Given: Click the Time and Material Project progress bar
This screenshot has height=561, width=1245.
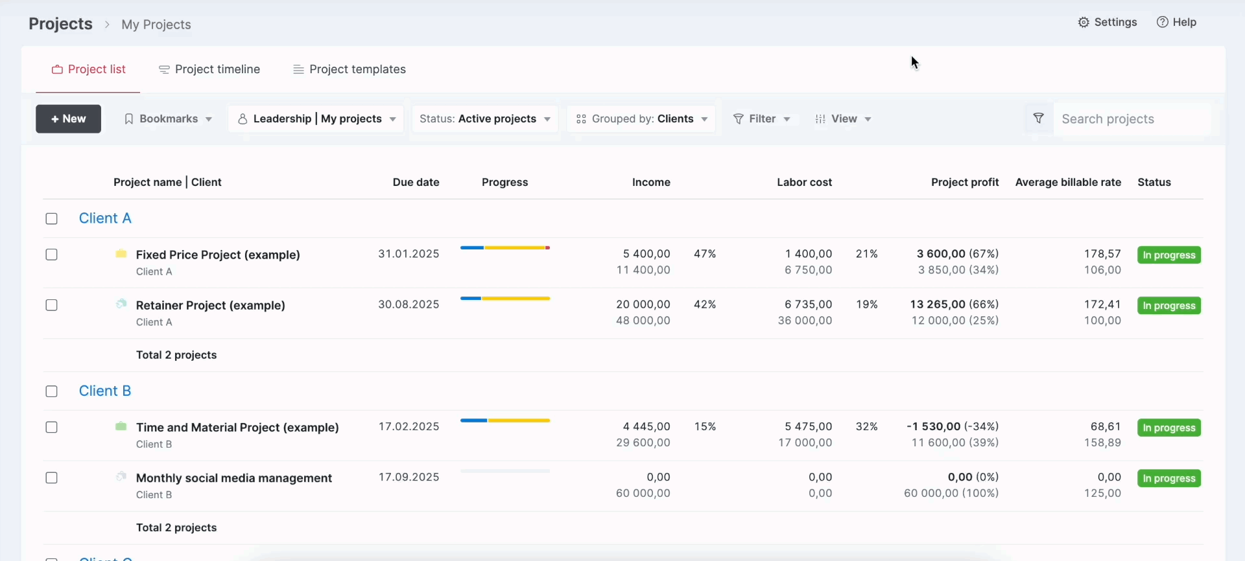Looking at the screenshot, I should [x=505, y=420].
